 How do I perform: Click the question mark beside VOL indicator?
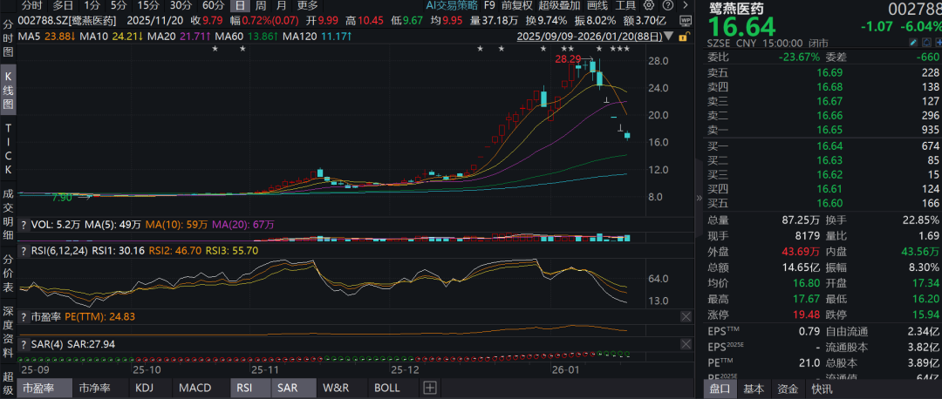click(x=24, y=225)
